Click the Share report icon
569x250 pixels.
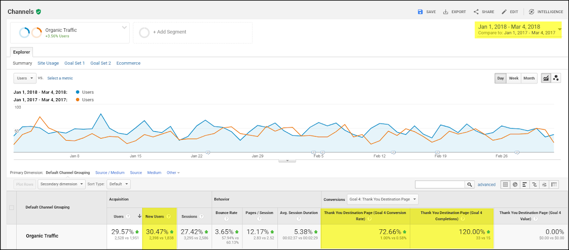[x=476, y=12]
